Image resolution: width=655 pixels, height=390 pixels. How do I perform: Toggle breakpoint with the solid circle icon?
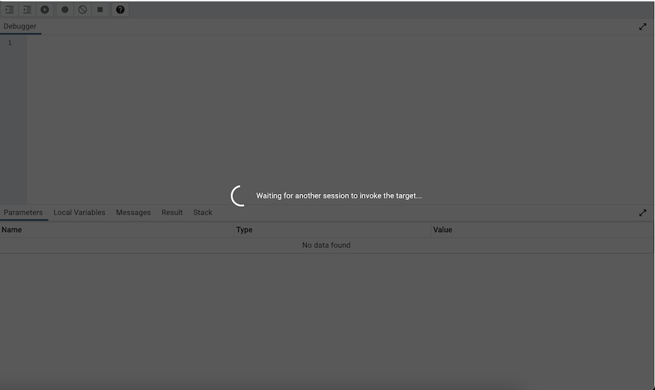coord(64,10)
